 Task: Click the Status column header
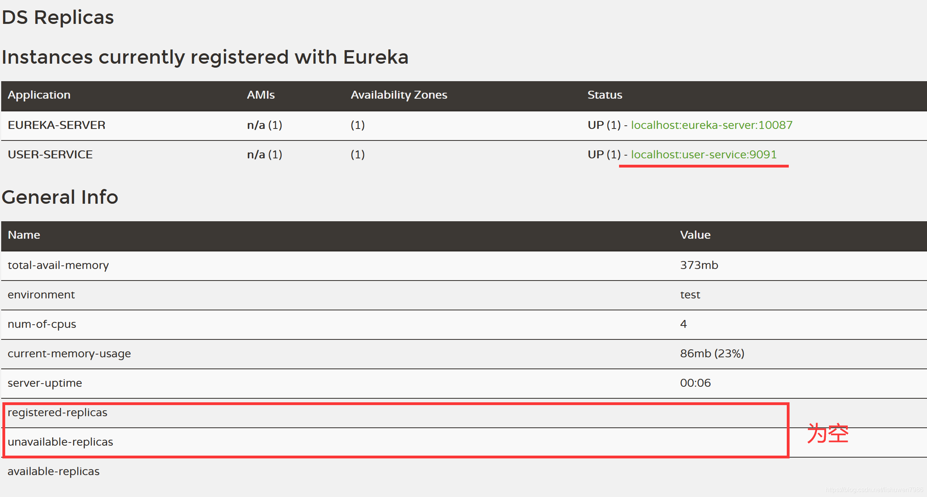pyautogui.click(x=604, y=95)
